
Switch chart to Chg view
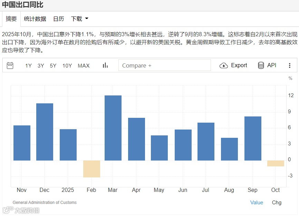click(277, 203)
